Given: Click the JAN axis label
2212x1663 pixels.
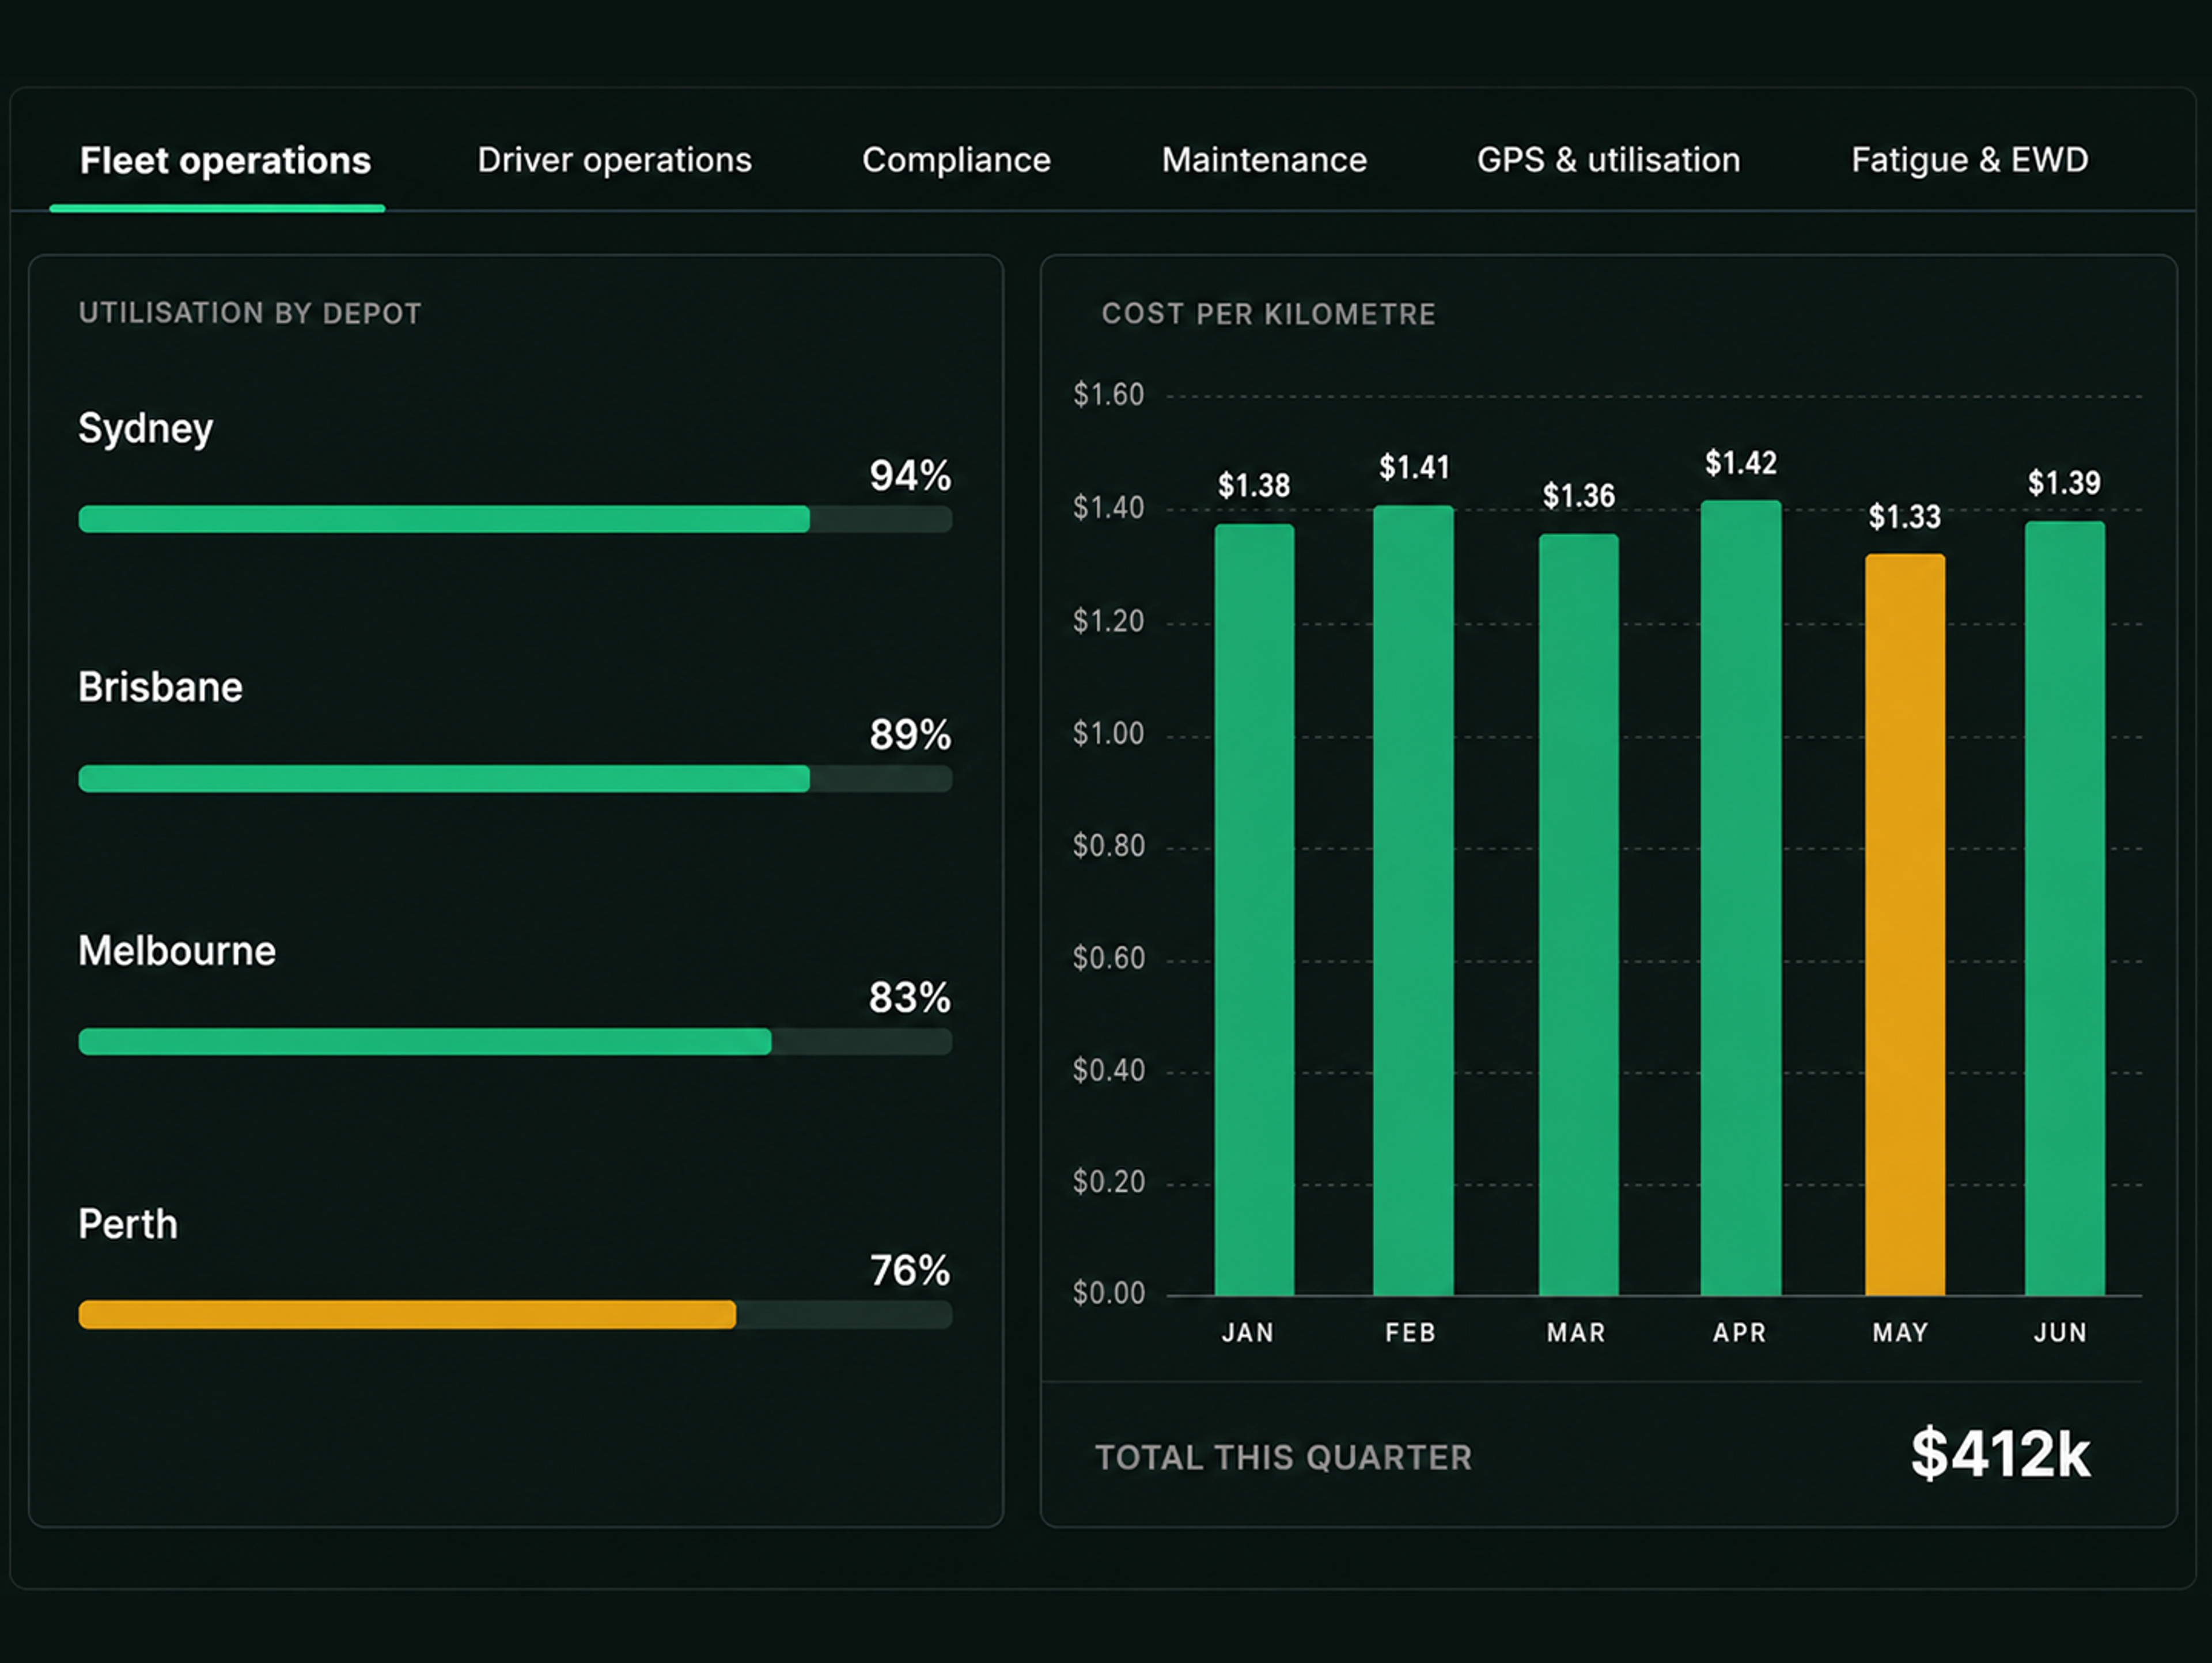Looking at the screenshot, I should pyautogui.click(x=1248, y=1332).
